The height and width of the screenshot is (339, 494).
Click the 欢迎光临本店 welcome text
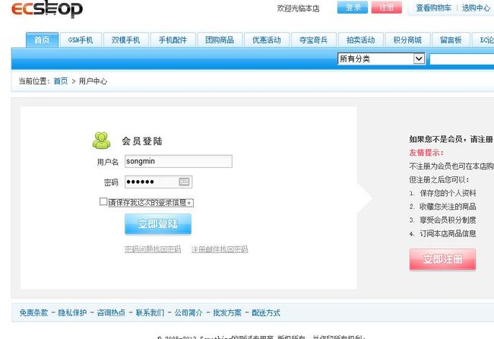[299, 8]
